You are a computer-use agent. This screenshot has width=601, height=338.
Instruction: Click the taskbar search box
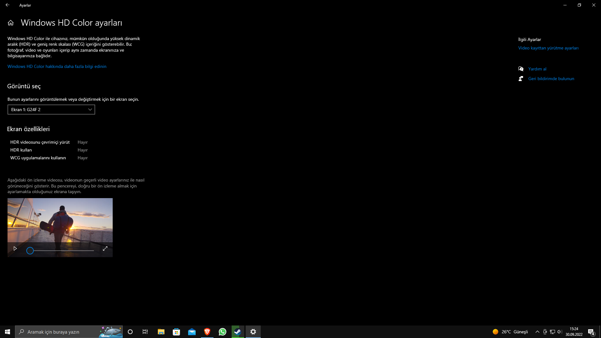click(69, 332)
